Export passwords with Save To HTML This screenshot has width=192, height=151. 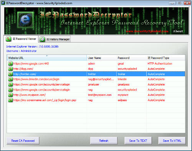tap(172, 141)
